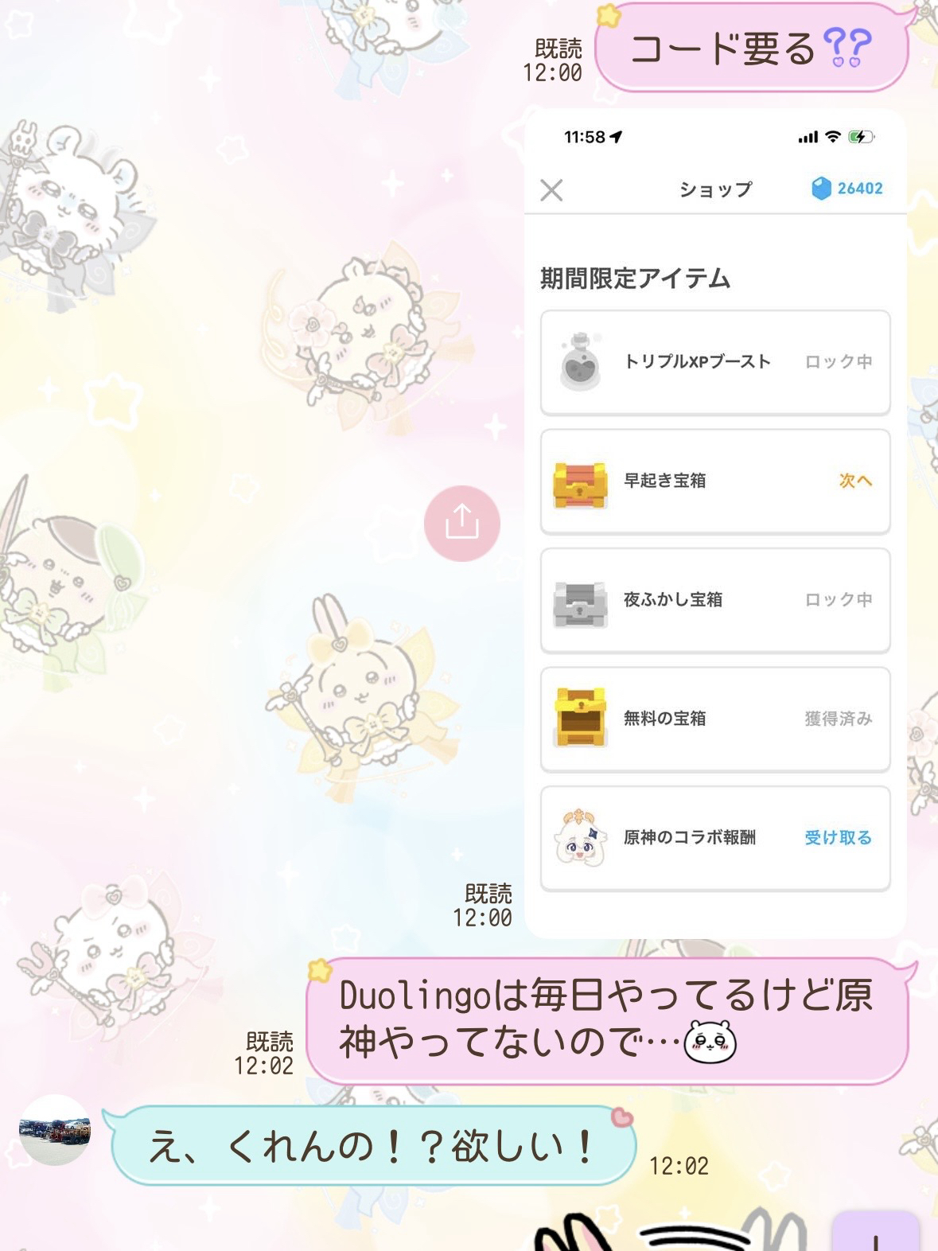Click the 次へ next button
The image size is (938, 1251).
pos(855,481)
